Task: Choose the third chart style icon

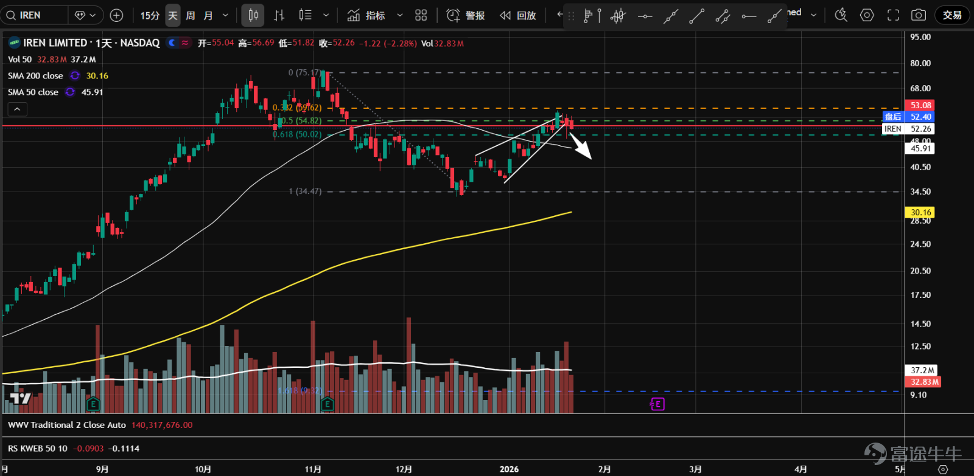Action: coord(306,15)
